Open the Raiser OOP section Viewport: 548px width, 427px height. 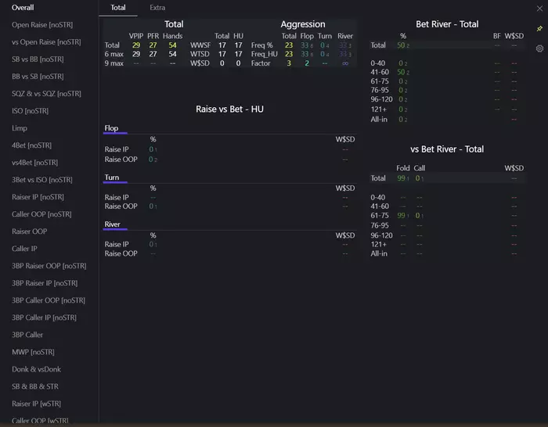click(30, 231)
